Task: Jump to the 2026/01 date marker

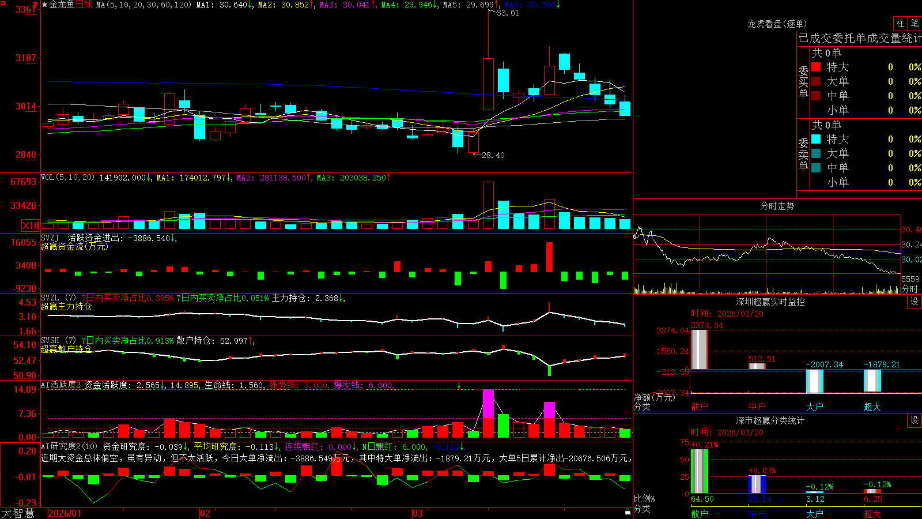Action: click(x=65, y=513)
